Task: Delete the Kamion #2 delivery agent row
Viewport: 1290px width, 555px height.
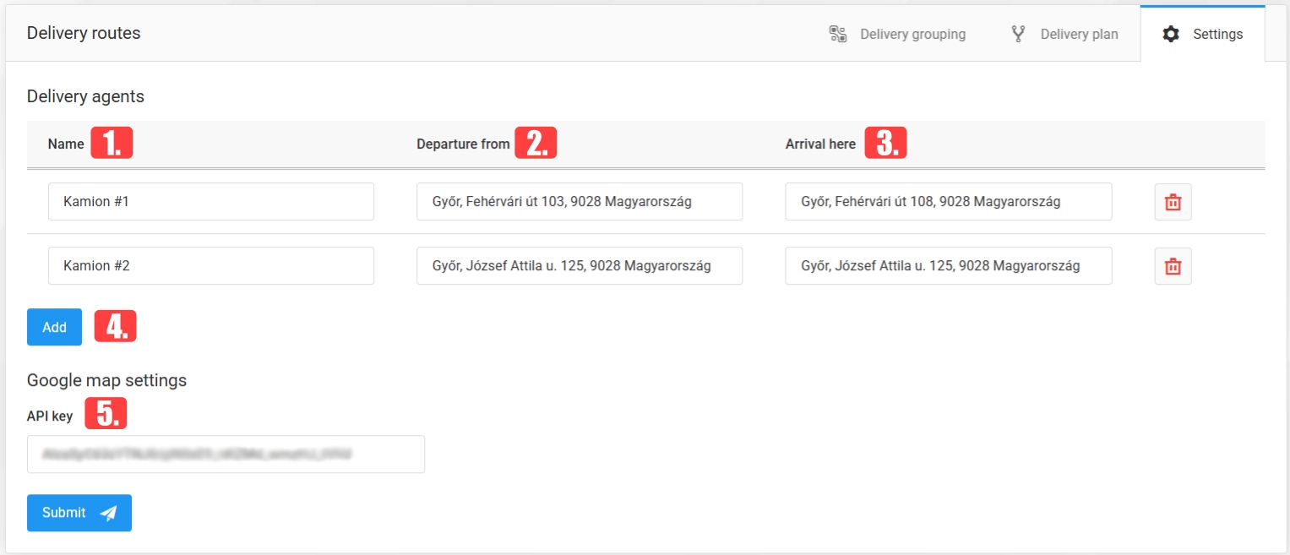Action: [1173, 266]
